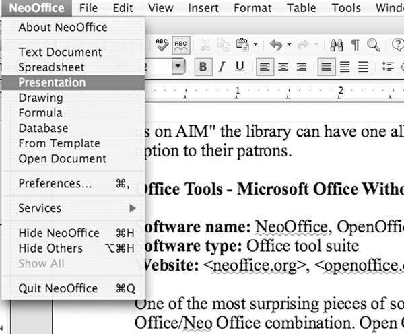Open the Format menu in menu bar
Viewport: 404px width, 334px height.
coord(252,8)
